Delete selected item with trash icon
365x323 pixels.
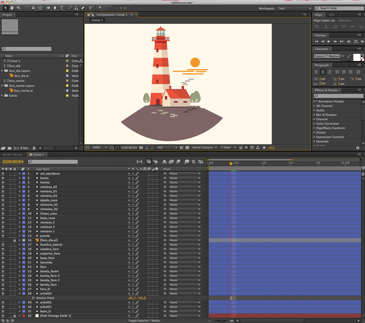pyautogui.click(x=34, y=148)
